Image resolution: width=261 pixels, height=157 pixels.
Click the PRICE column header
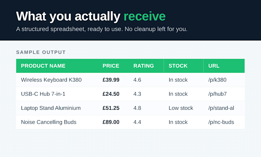(111, 66)
